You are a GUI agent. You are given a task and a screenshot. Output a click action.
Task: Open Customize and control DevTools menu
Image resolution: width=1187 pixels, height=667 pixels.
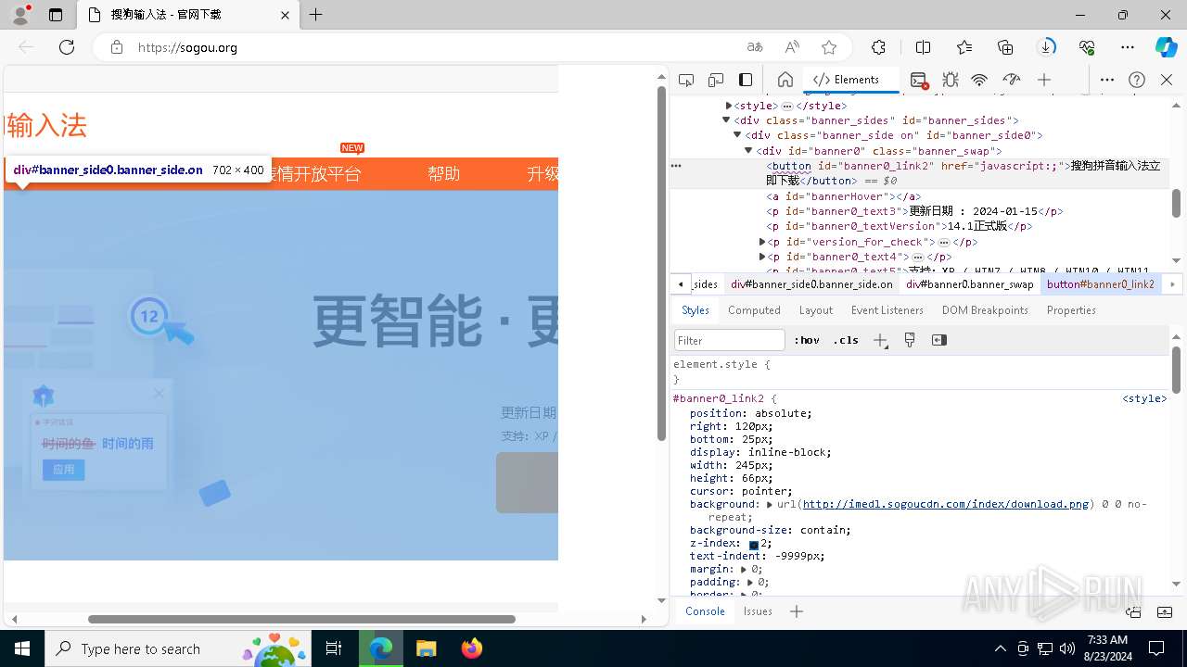point(1107,80)
